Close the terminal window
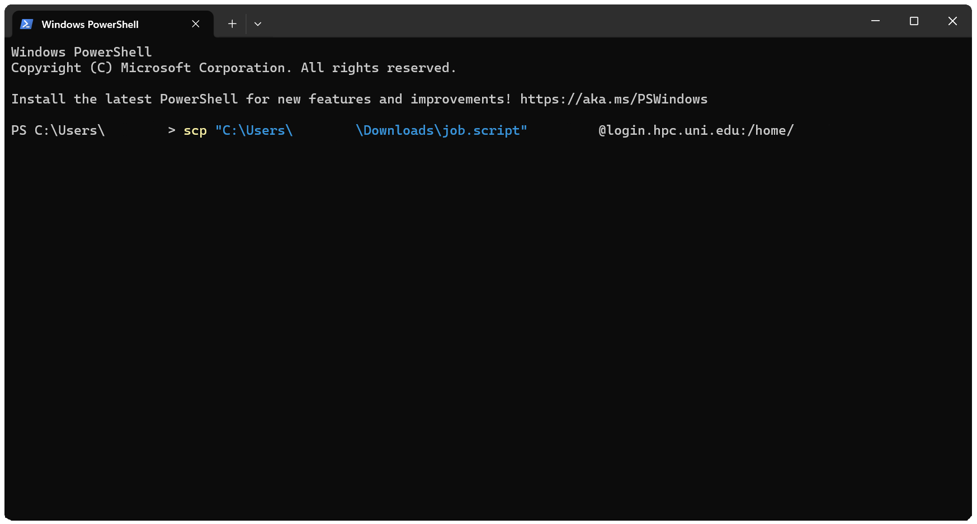Viewport: 977px width, 524px height. click(x=952, y=21)
